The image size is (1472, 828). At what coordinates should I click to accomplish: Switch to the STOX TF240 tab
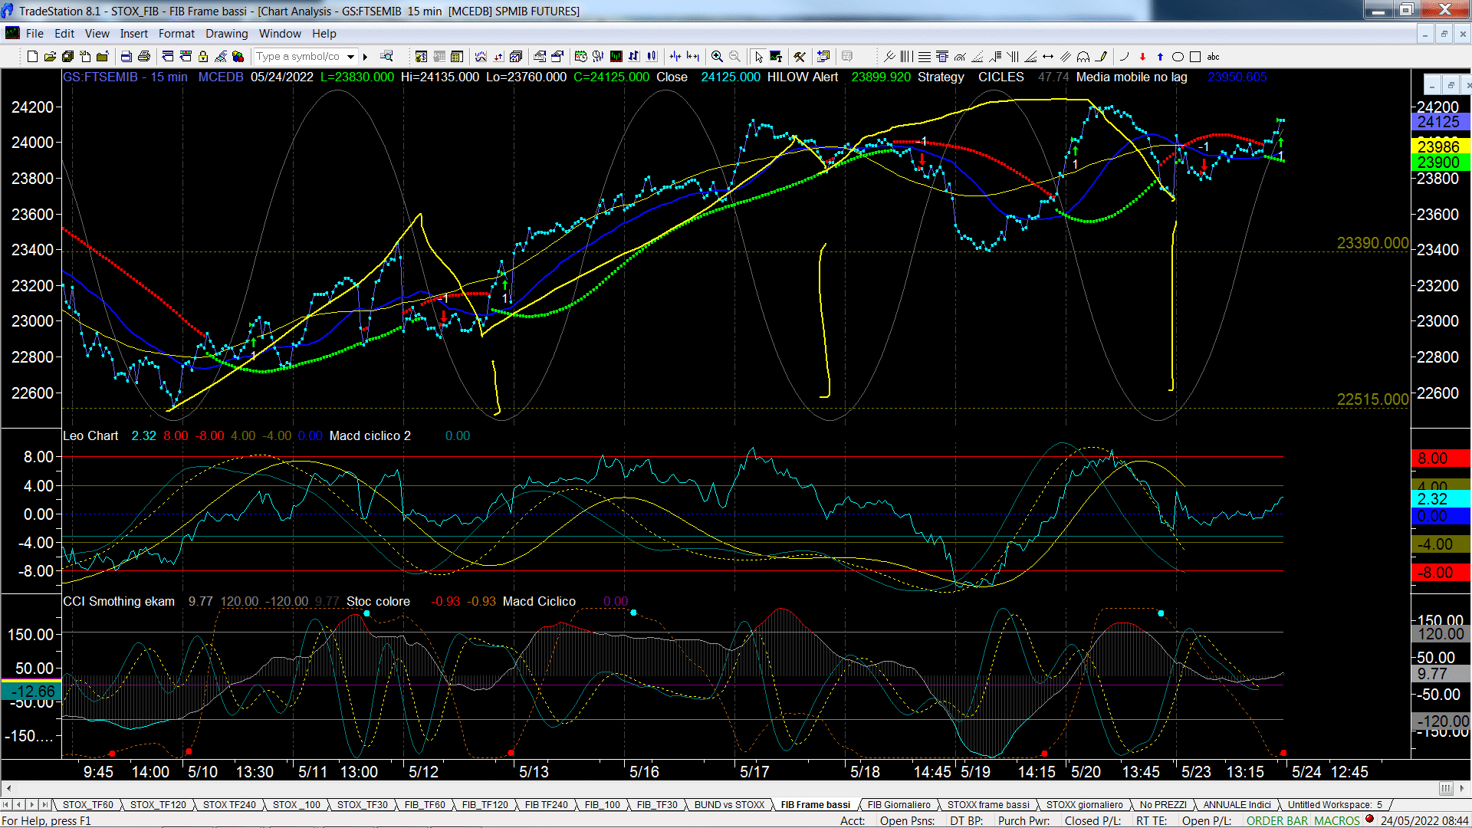click(x=229, y=804)
